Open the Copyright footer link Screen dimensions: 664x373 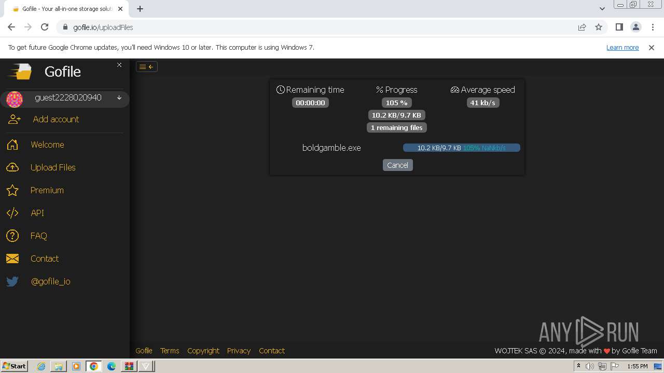pyautogui.click(x=203, y=351)
